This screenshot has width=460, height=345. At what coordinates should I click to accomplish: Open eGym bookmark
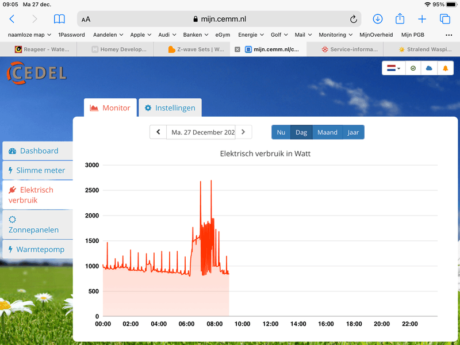(223, 34)
